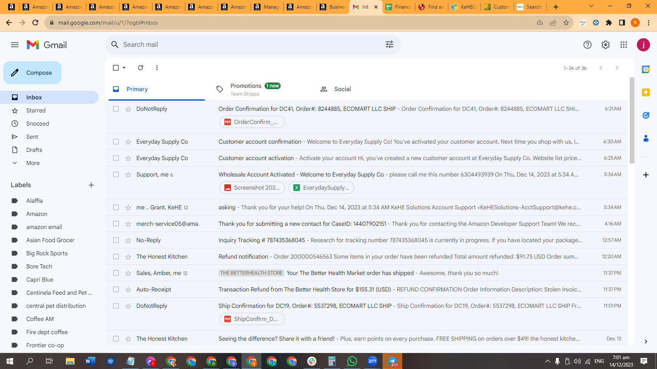Go to next page of messages
Screen dimensions: 657x369
617,68
